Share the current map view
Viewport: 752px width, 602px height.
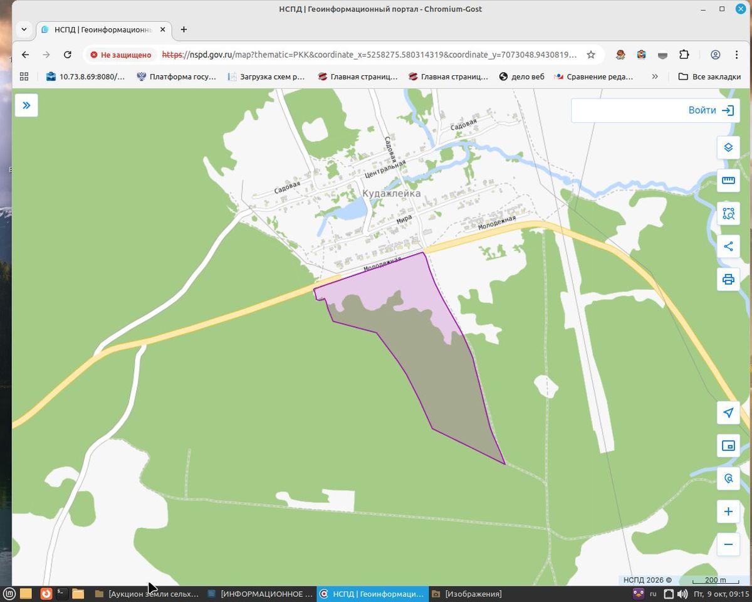coord(728,246)
